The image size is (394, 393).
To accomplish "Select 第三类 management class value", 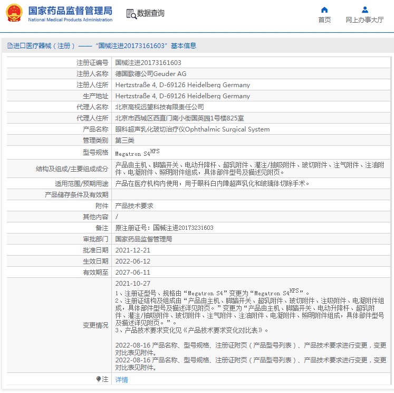I will [124, 140].
